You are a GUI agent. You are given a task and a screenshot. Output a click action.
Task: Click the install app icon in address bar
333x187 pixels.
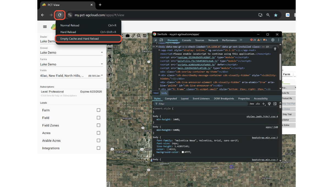260,15
